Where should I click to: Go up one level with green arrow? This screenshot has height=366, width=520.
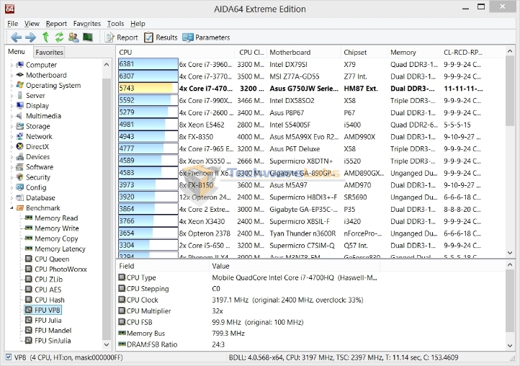point(45,37)
